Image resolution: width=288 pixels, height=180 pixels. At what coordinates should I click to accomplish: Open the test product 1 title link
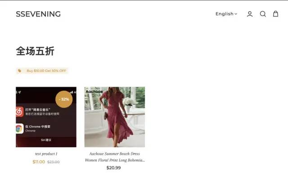pyautogui.click(x=46, y=154)
